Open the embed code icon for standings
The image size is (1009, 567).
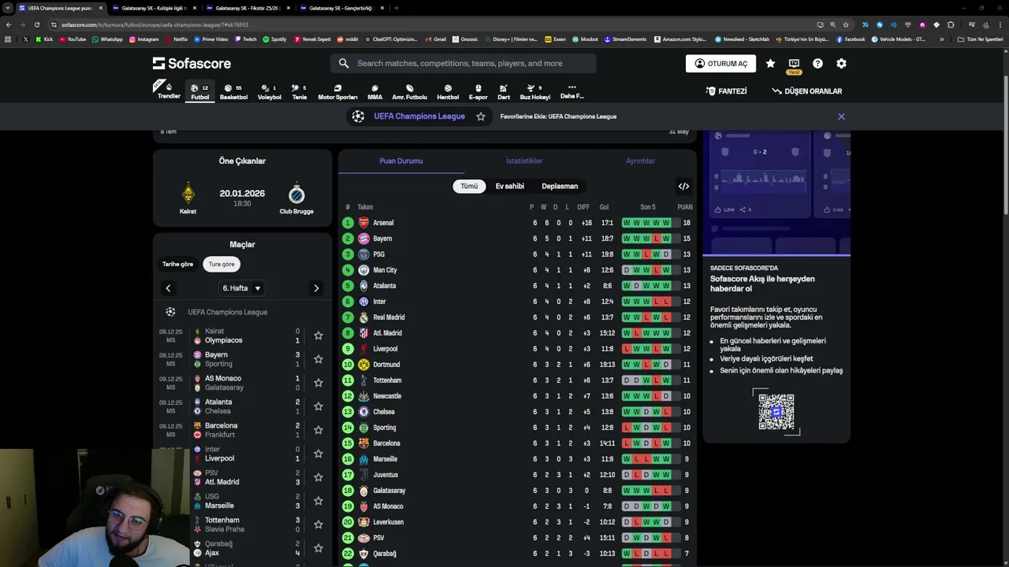(683, 187)
